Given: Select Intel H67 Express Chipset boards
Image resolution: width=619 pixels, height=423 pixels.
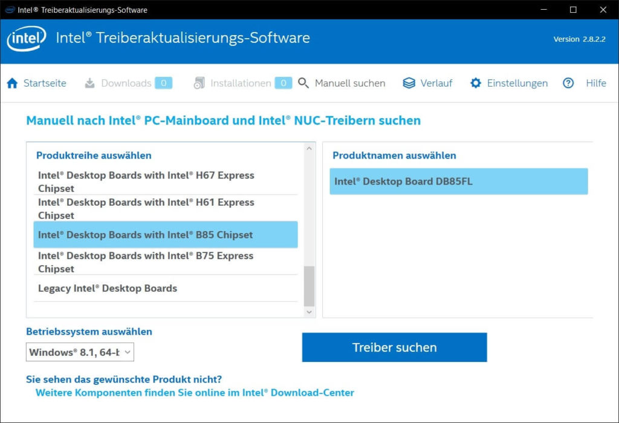Looking at the screenshot, I should click(146, 182).
